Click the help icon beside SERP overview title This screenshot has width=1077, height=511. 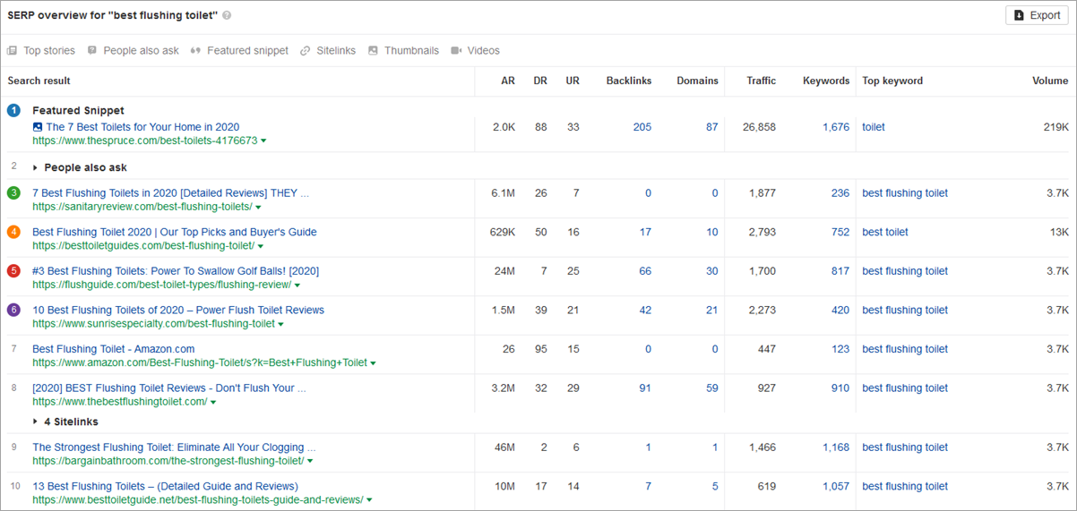(x=227, y=15)
